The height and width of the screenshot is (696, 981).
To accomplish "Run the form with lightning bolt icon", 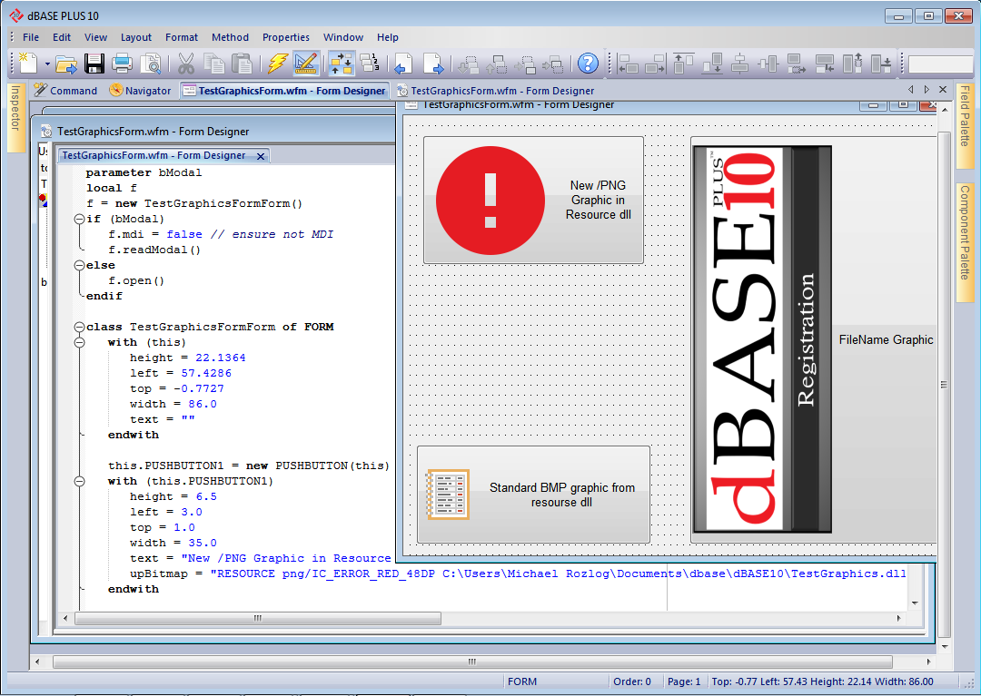I will [x=278, y=64].
